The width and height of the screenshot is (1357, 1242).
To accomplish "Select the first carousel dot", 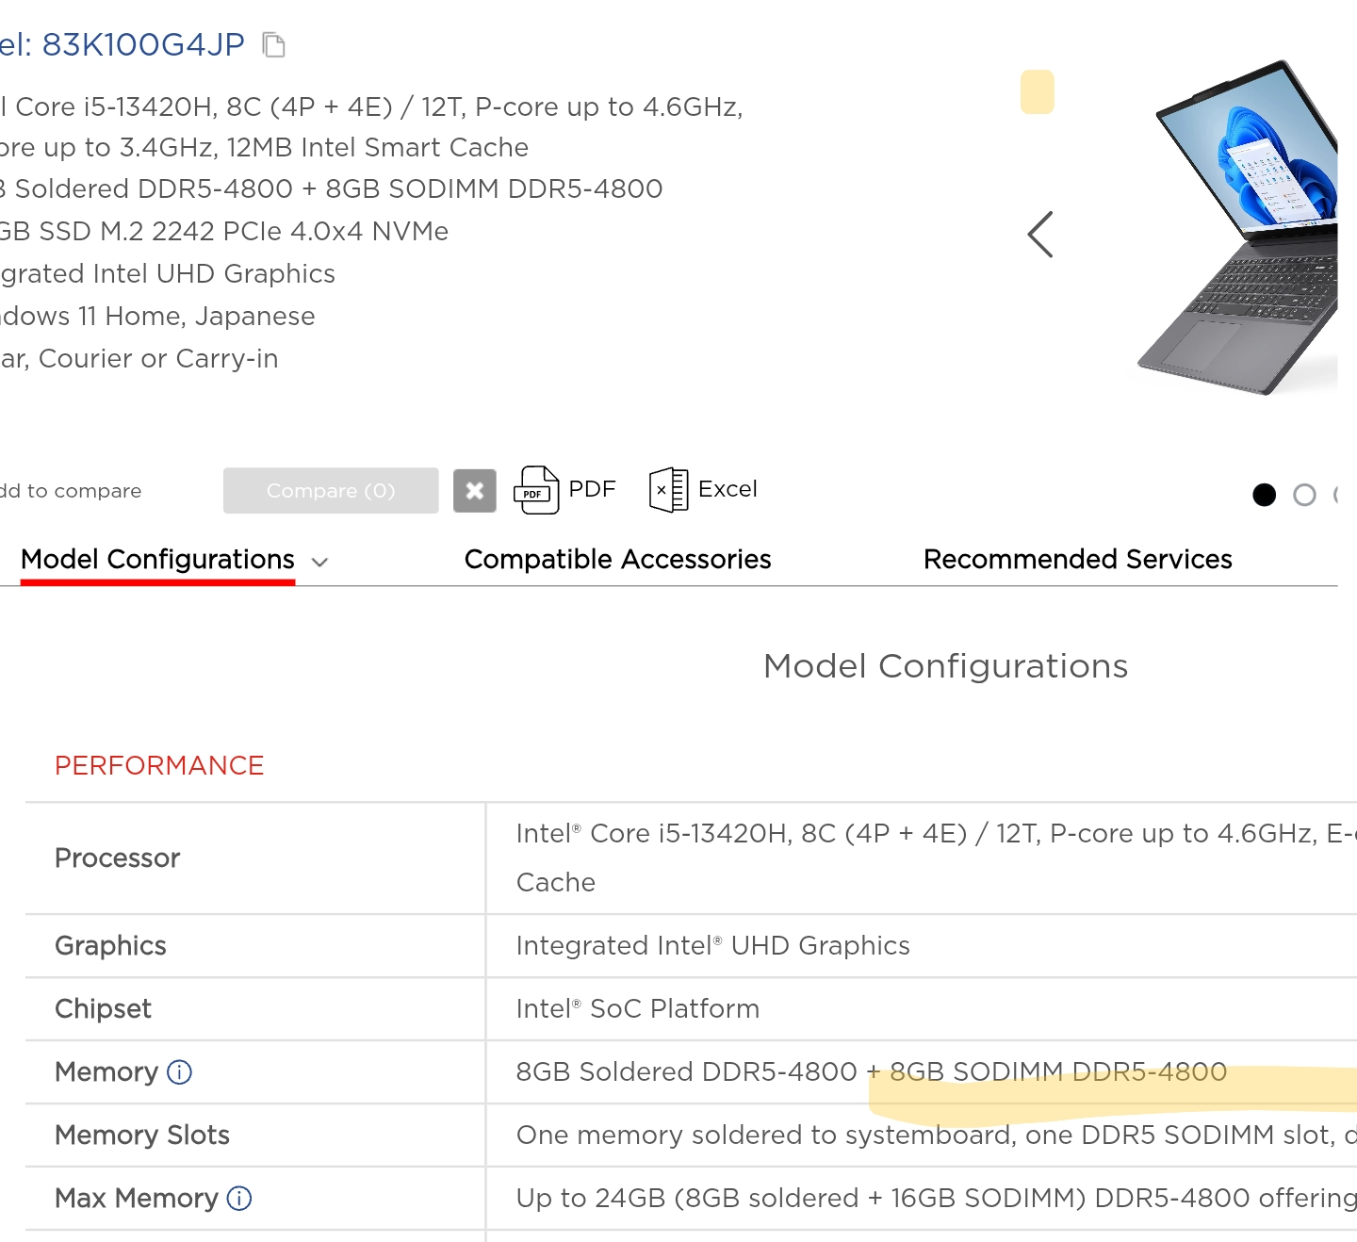I will click(1265, 495).
